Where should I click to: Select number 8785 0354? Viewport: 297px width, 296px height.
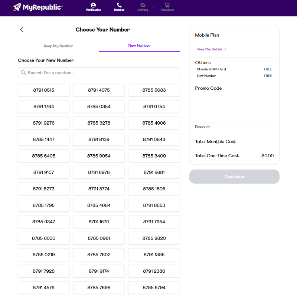click(99, 106)
